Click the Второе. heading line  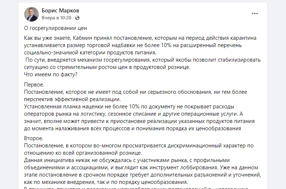34,138
